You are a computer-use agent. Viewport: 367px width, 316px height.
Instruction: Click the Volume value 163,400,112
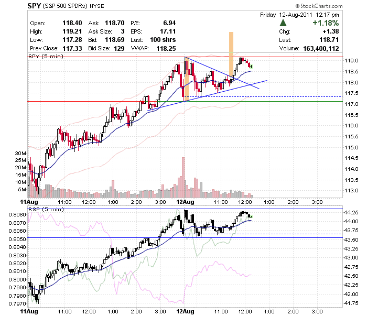click(x=321, y=48)
